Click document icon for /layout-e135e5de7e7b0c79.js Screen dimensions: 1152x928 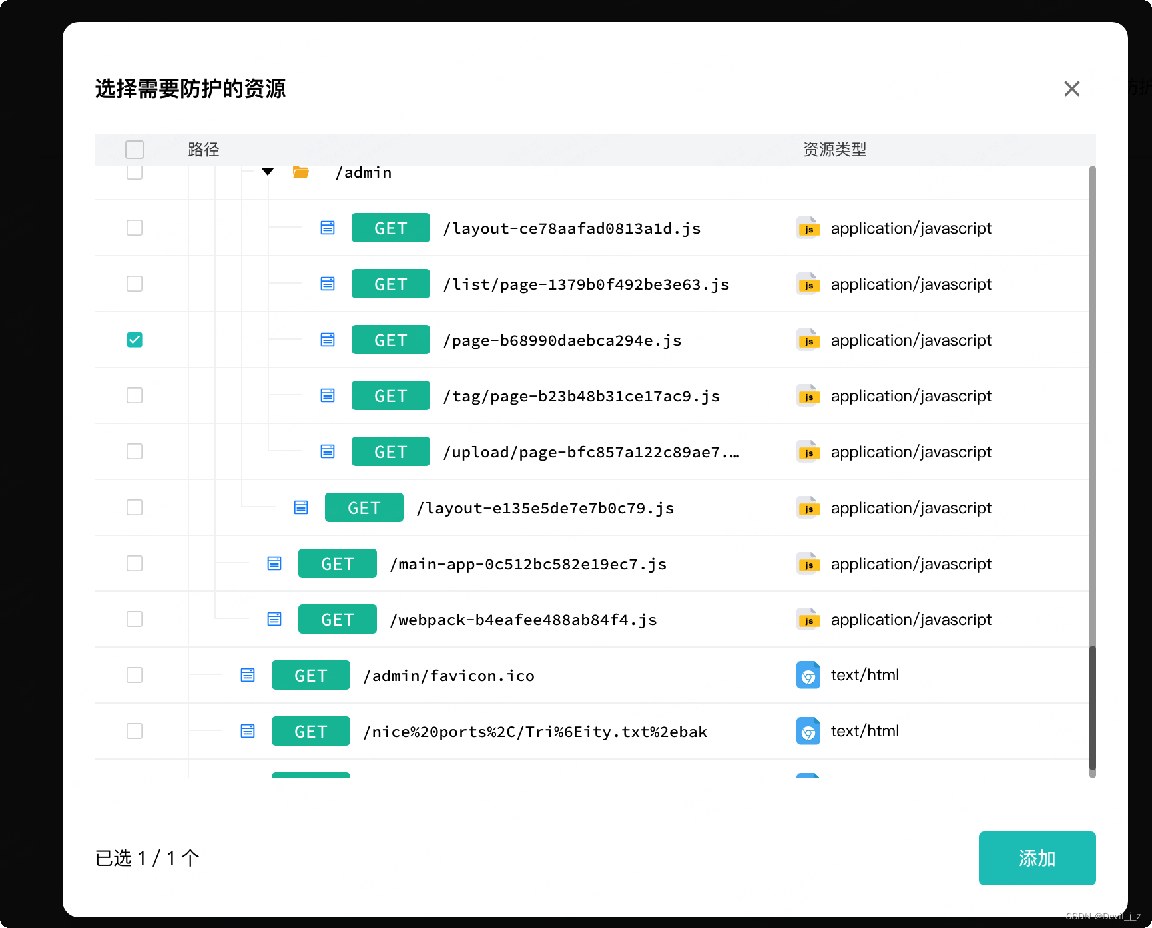tap(301, 507)
